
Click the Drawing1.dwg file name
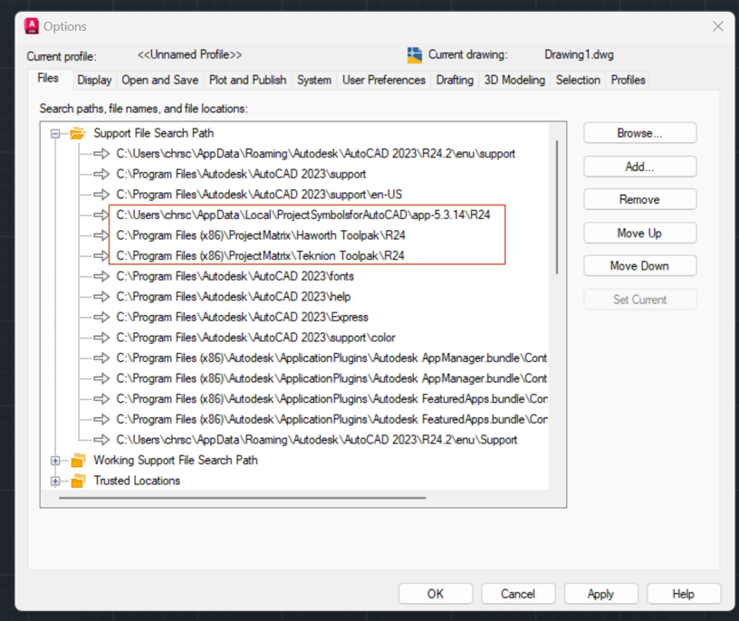tap(579, 54)
